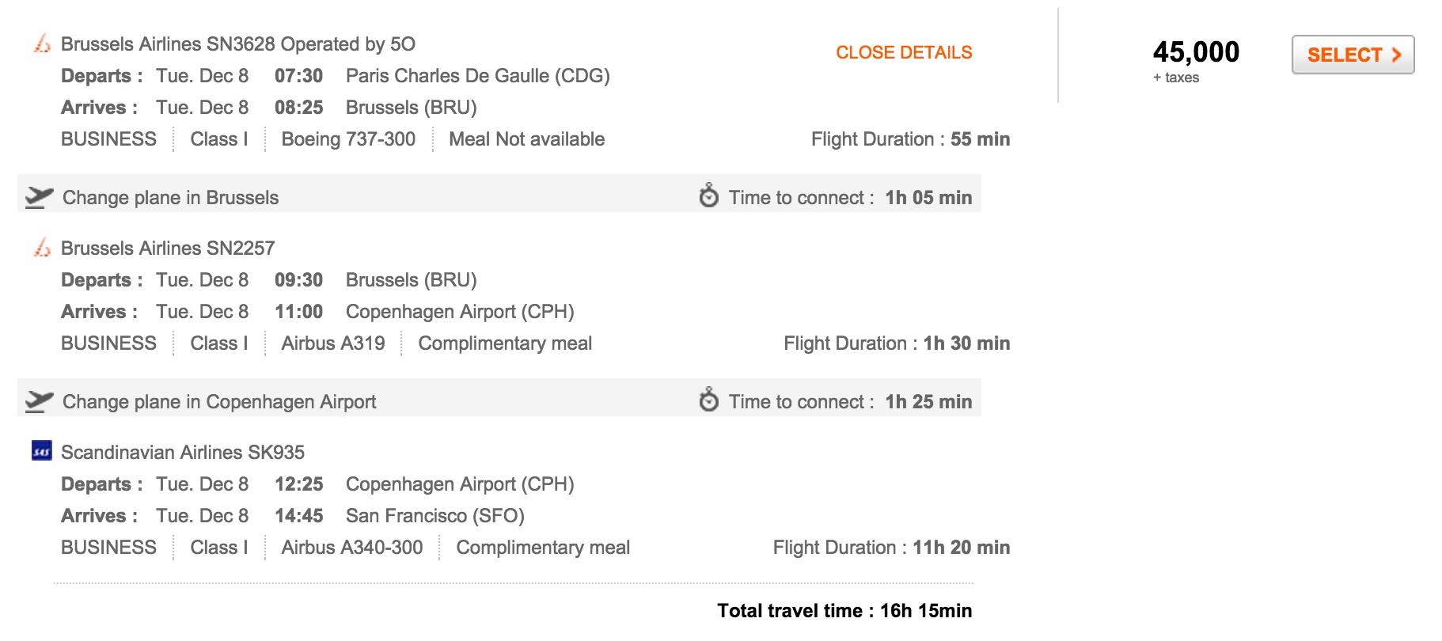Click the Airbus A340-300 aircraft label

352,548
